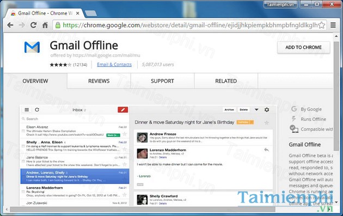Star the Lorenzo Madderhorn Skydiving email
Viewport: 343px width, 216px height.
[125, 195]
